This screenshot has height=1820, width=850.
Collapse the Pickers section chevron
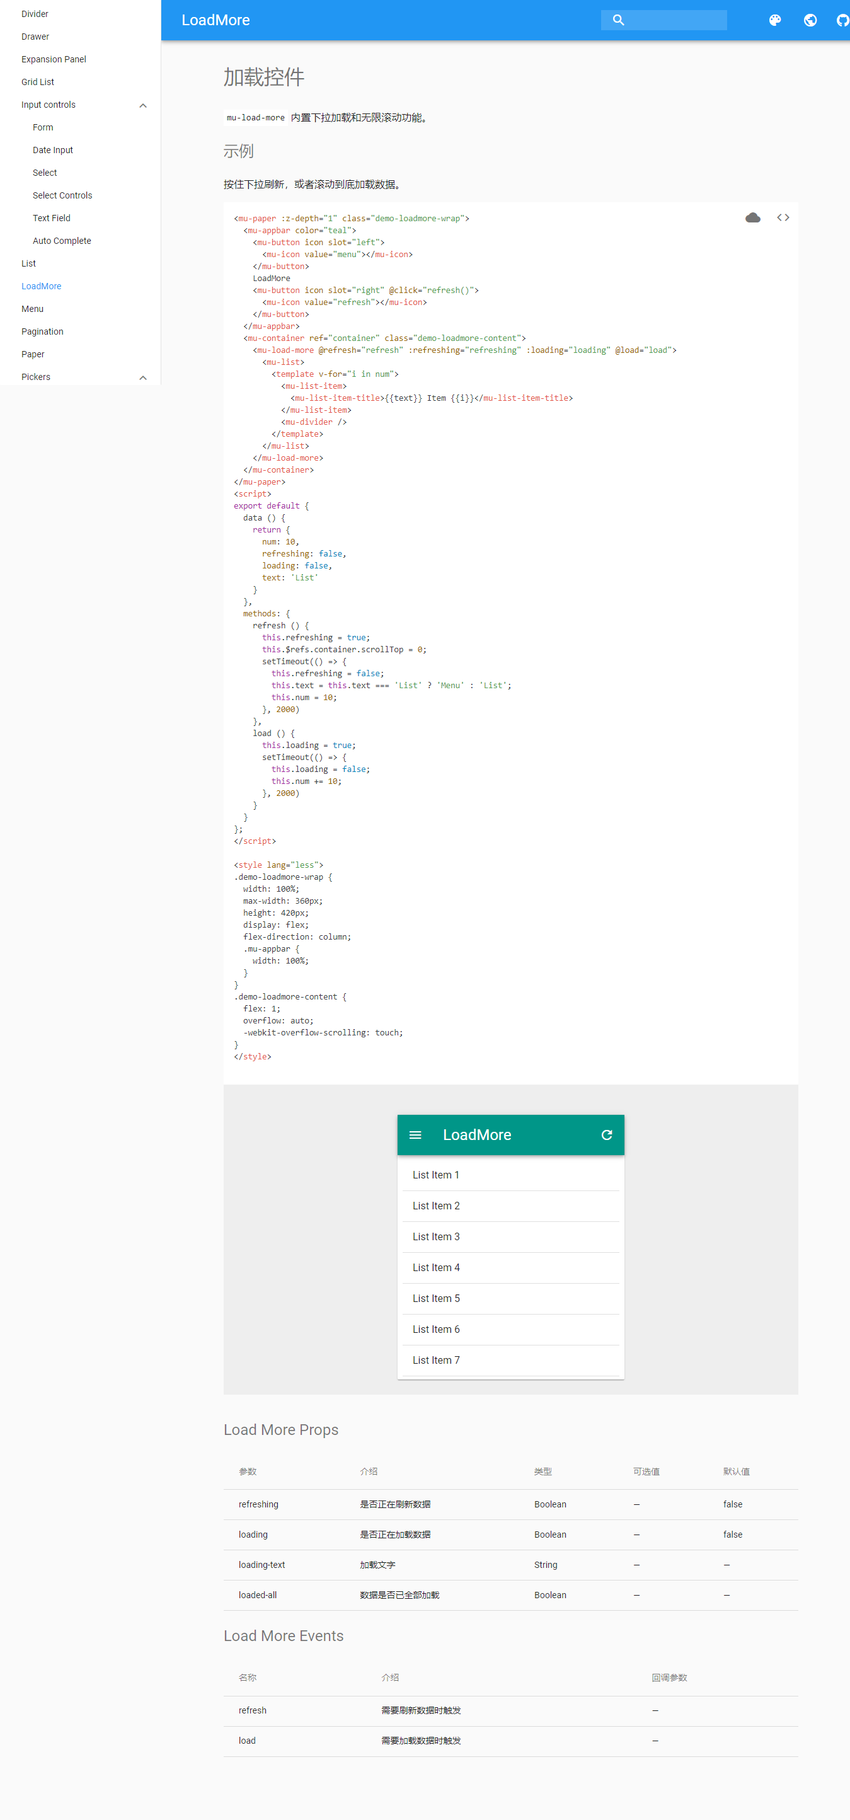tap(143, 377)
